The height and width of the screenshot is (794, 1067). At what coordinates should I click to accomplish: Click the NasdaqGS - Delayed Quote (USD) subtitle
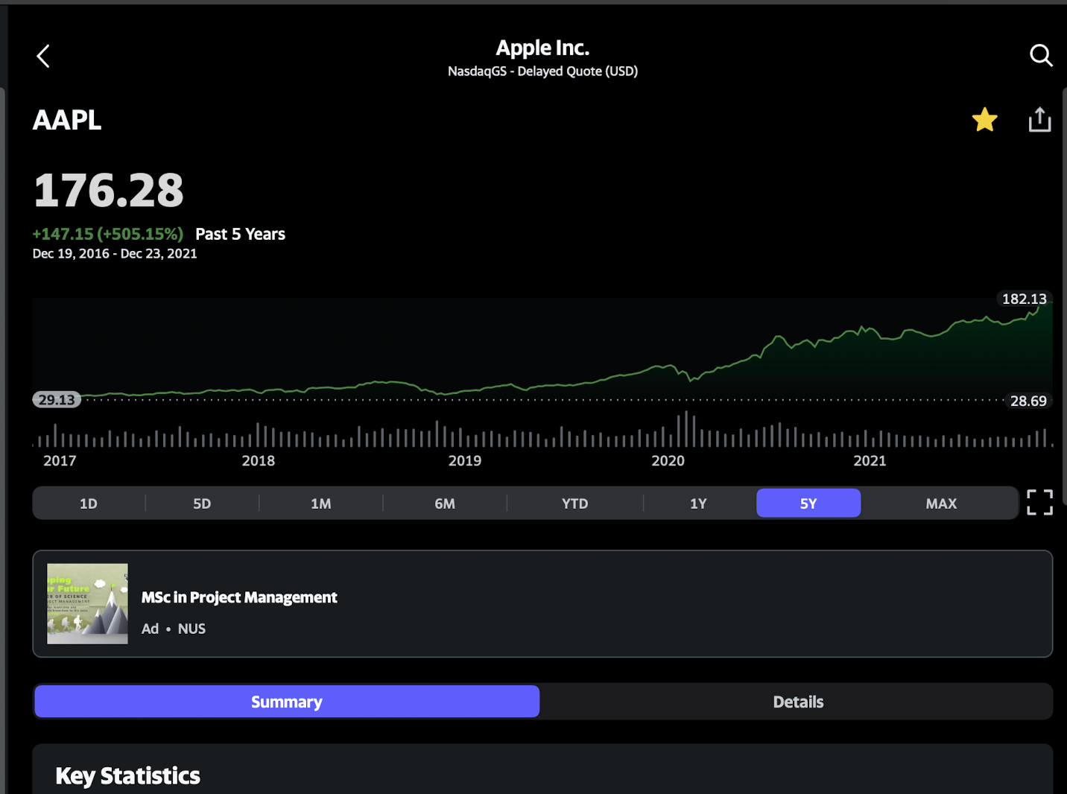542,71
